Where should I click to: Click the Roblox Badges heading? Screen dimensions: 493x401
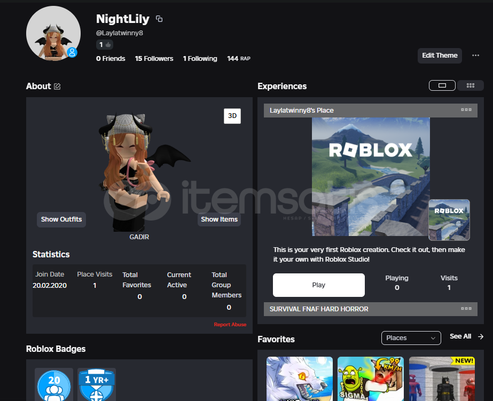coord(56,349)
